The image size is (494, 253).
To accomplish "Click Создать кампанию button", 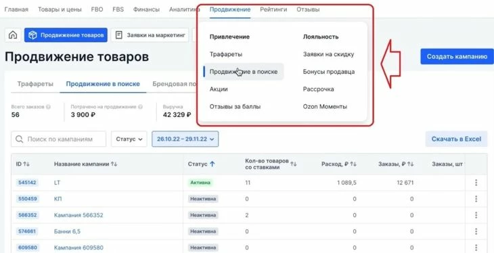I will pyautogui.click(x=457, y=57).
